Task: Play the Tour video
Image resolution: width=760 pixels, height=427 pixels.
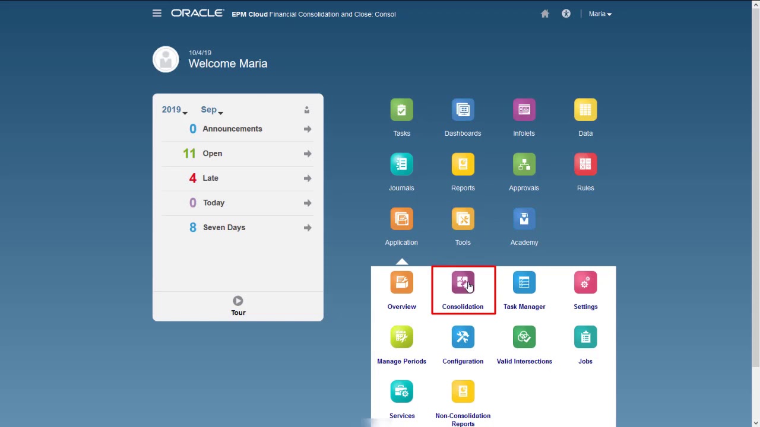Action: 238,301
